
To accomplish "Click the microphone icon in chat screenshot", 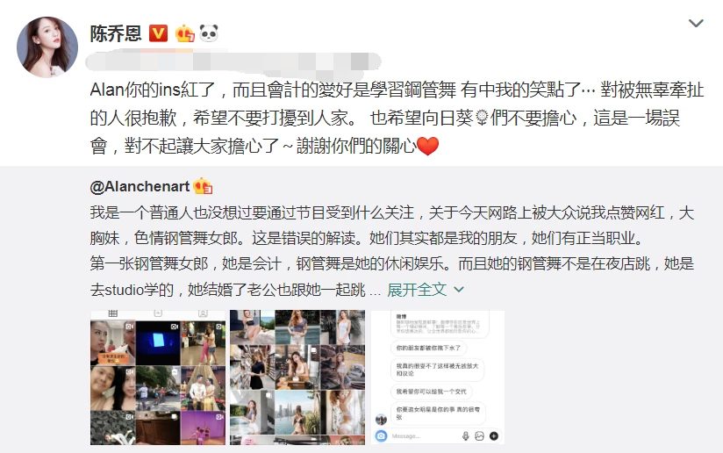I will point(466,436).
